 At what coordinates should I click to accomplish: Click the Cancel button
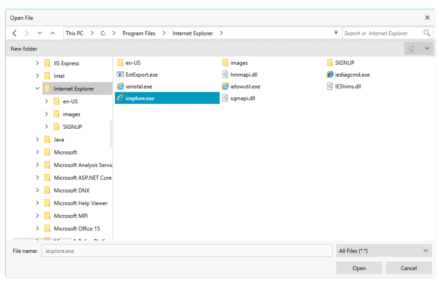coord(408,268)
